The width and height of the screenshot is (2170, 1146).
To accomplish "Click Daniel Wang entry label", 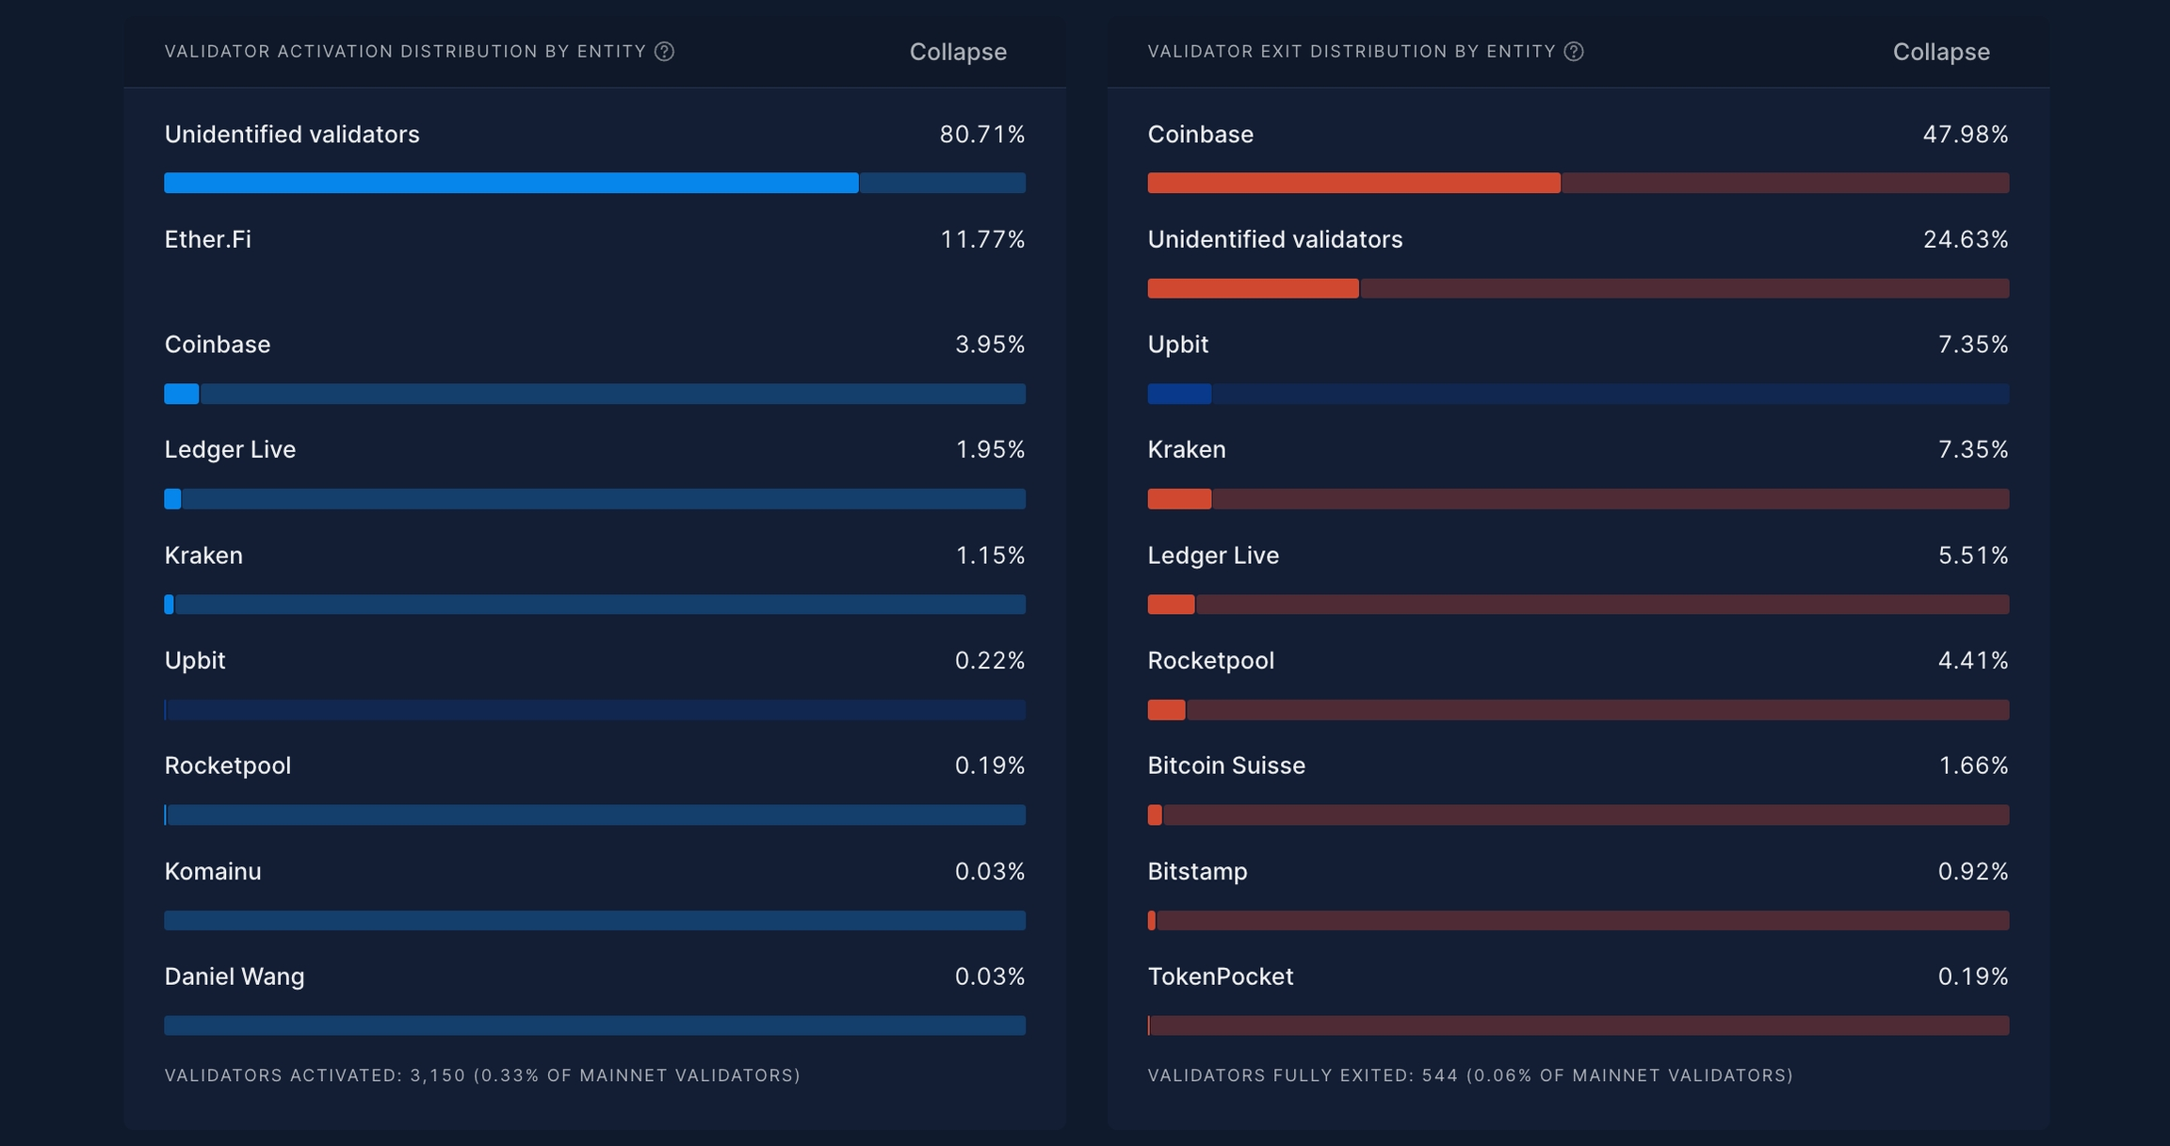I will 235,977.
